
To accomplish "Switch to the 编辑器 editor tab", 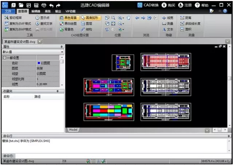I will 36,11.
